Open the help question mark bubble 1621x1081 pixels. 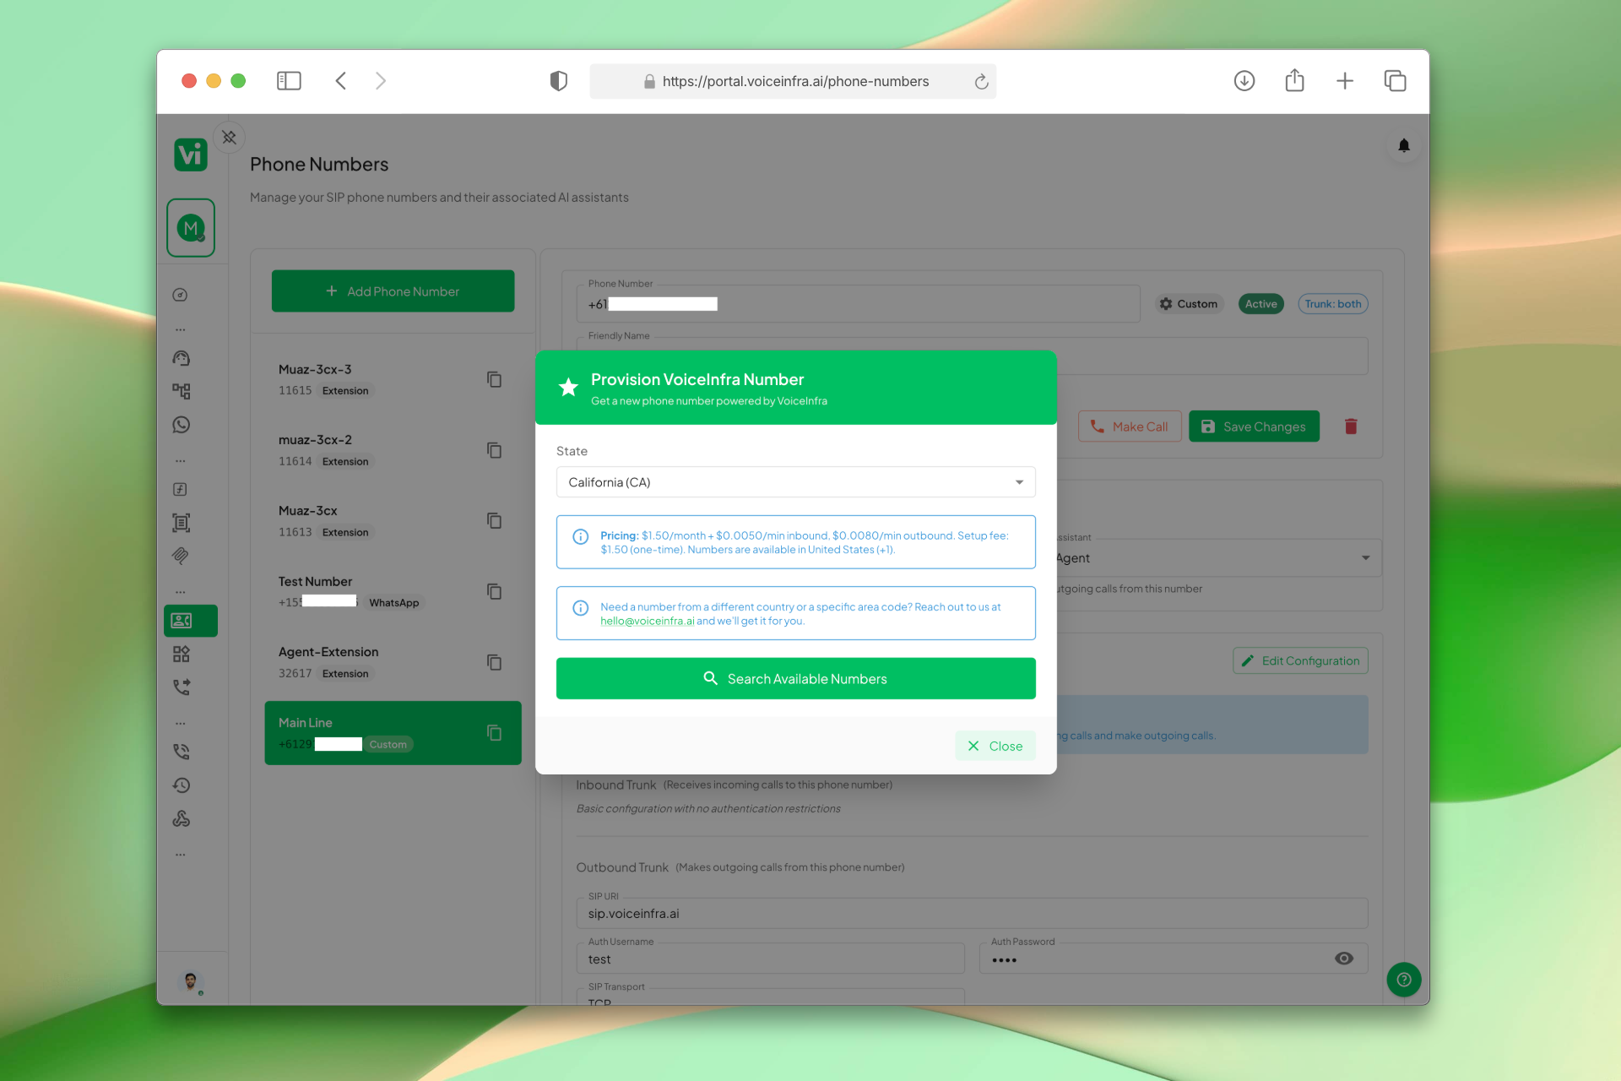pos(1404,980)
